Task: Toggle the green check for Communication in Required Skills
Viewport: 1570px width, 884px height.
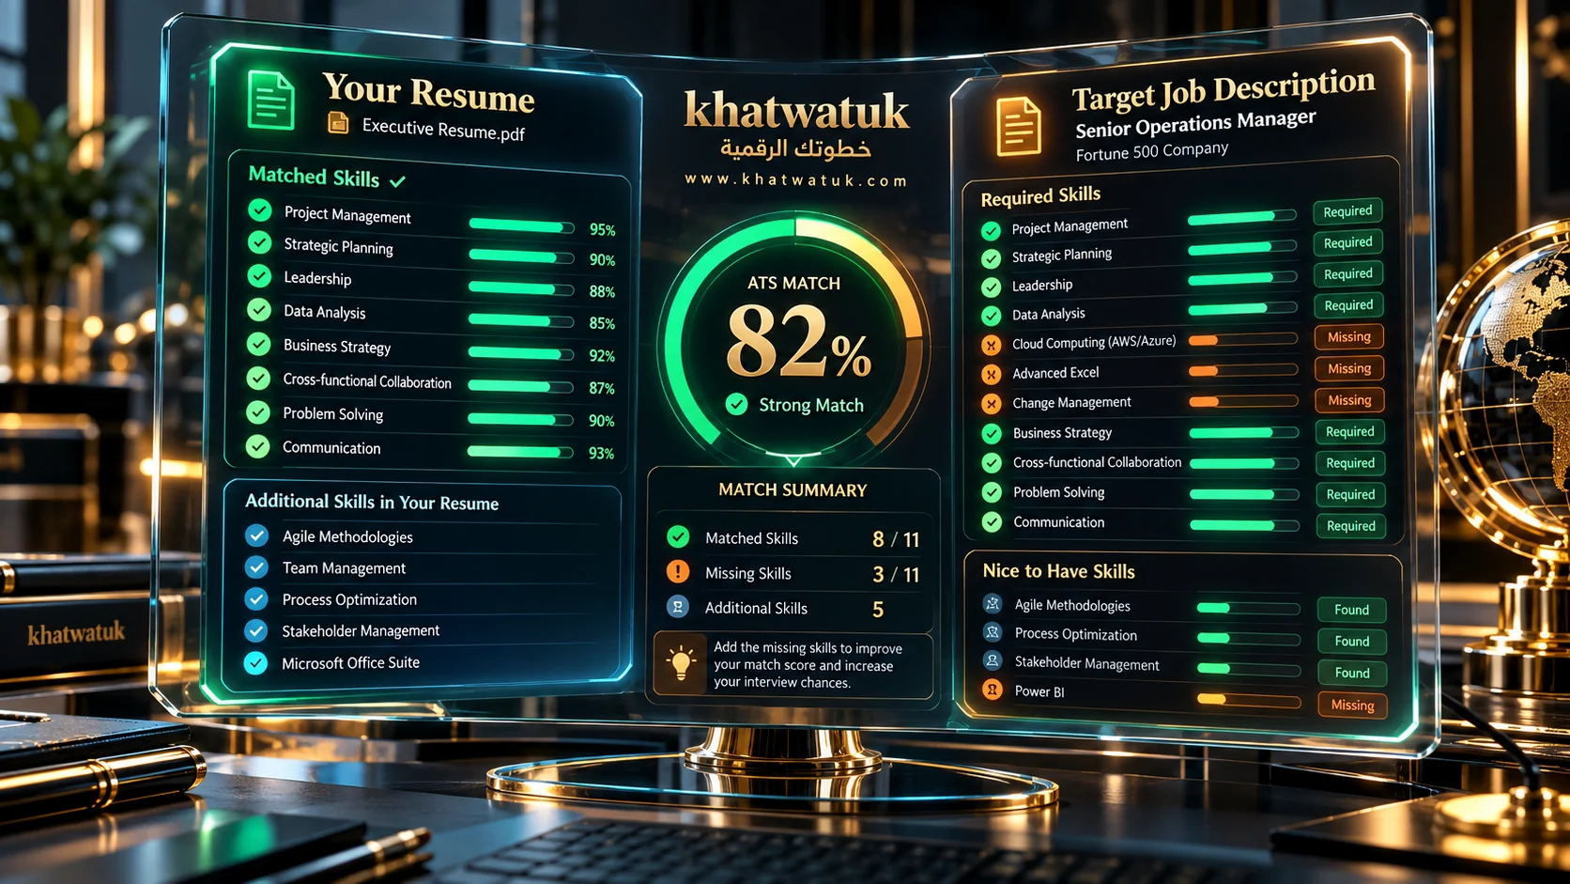Action: coord(992,521)
